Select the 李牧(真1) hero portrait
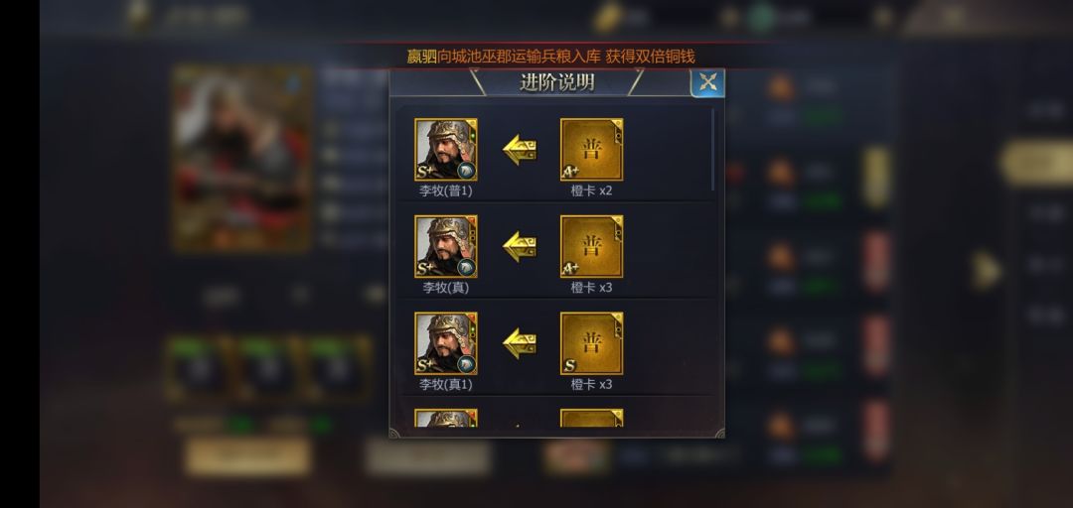The width and height of the screenshot is (1073, 508). pos(445,343)
